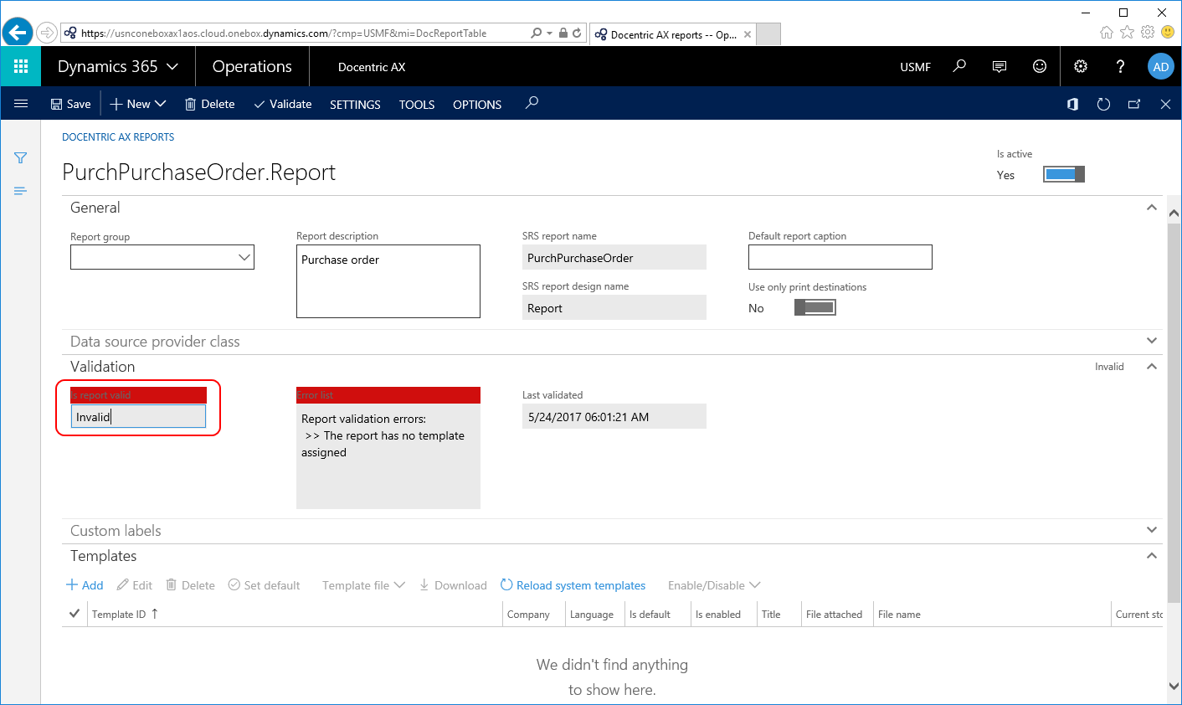1182x705 pixels.
Task: Open the SETTINGS tab
Action: pyautogui.click(x=355, y=105)
